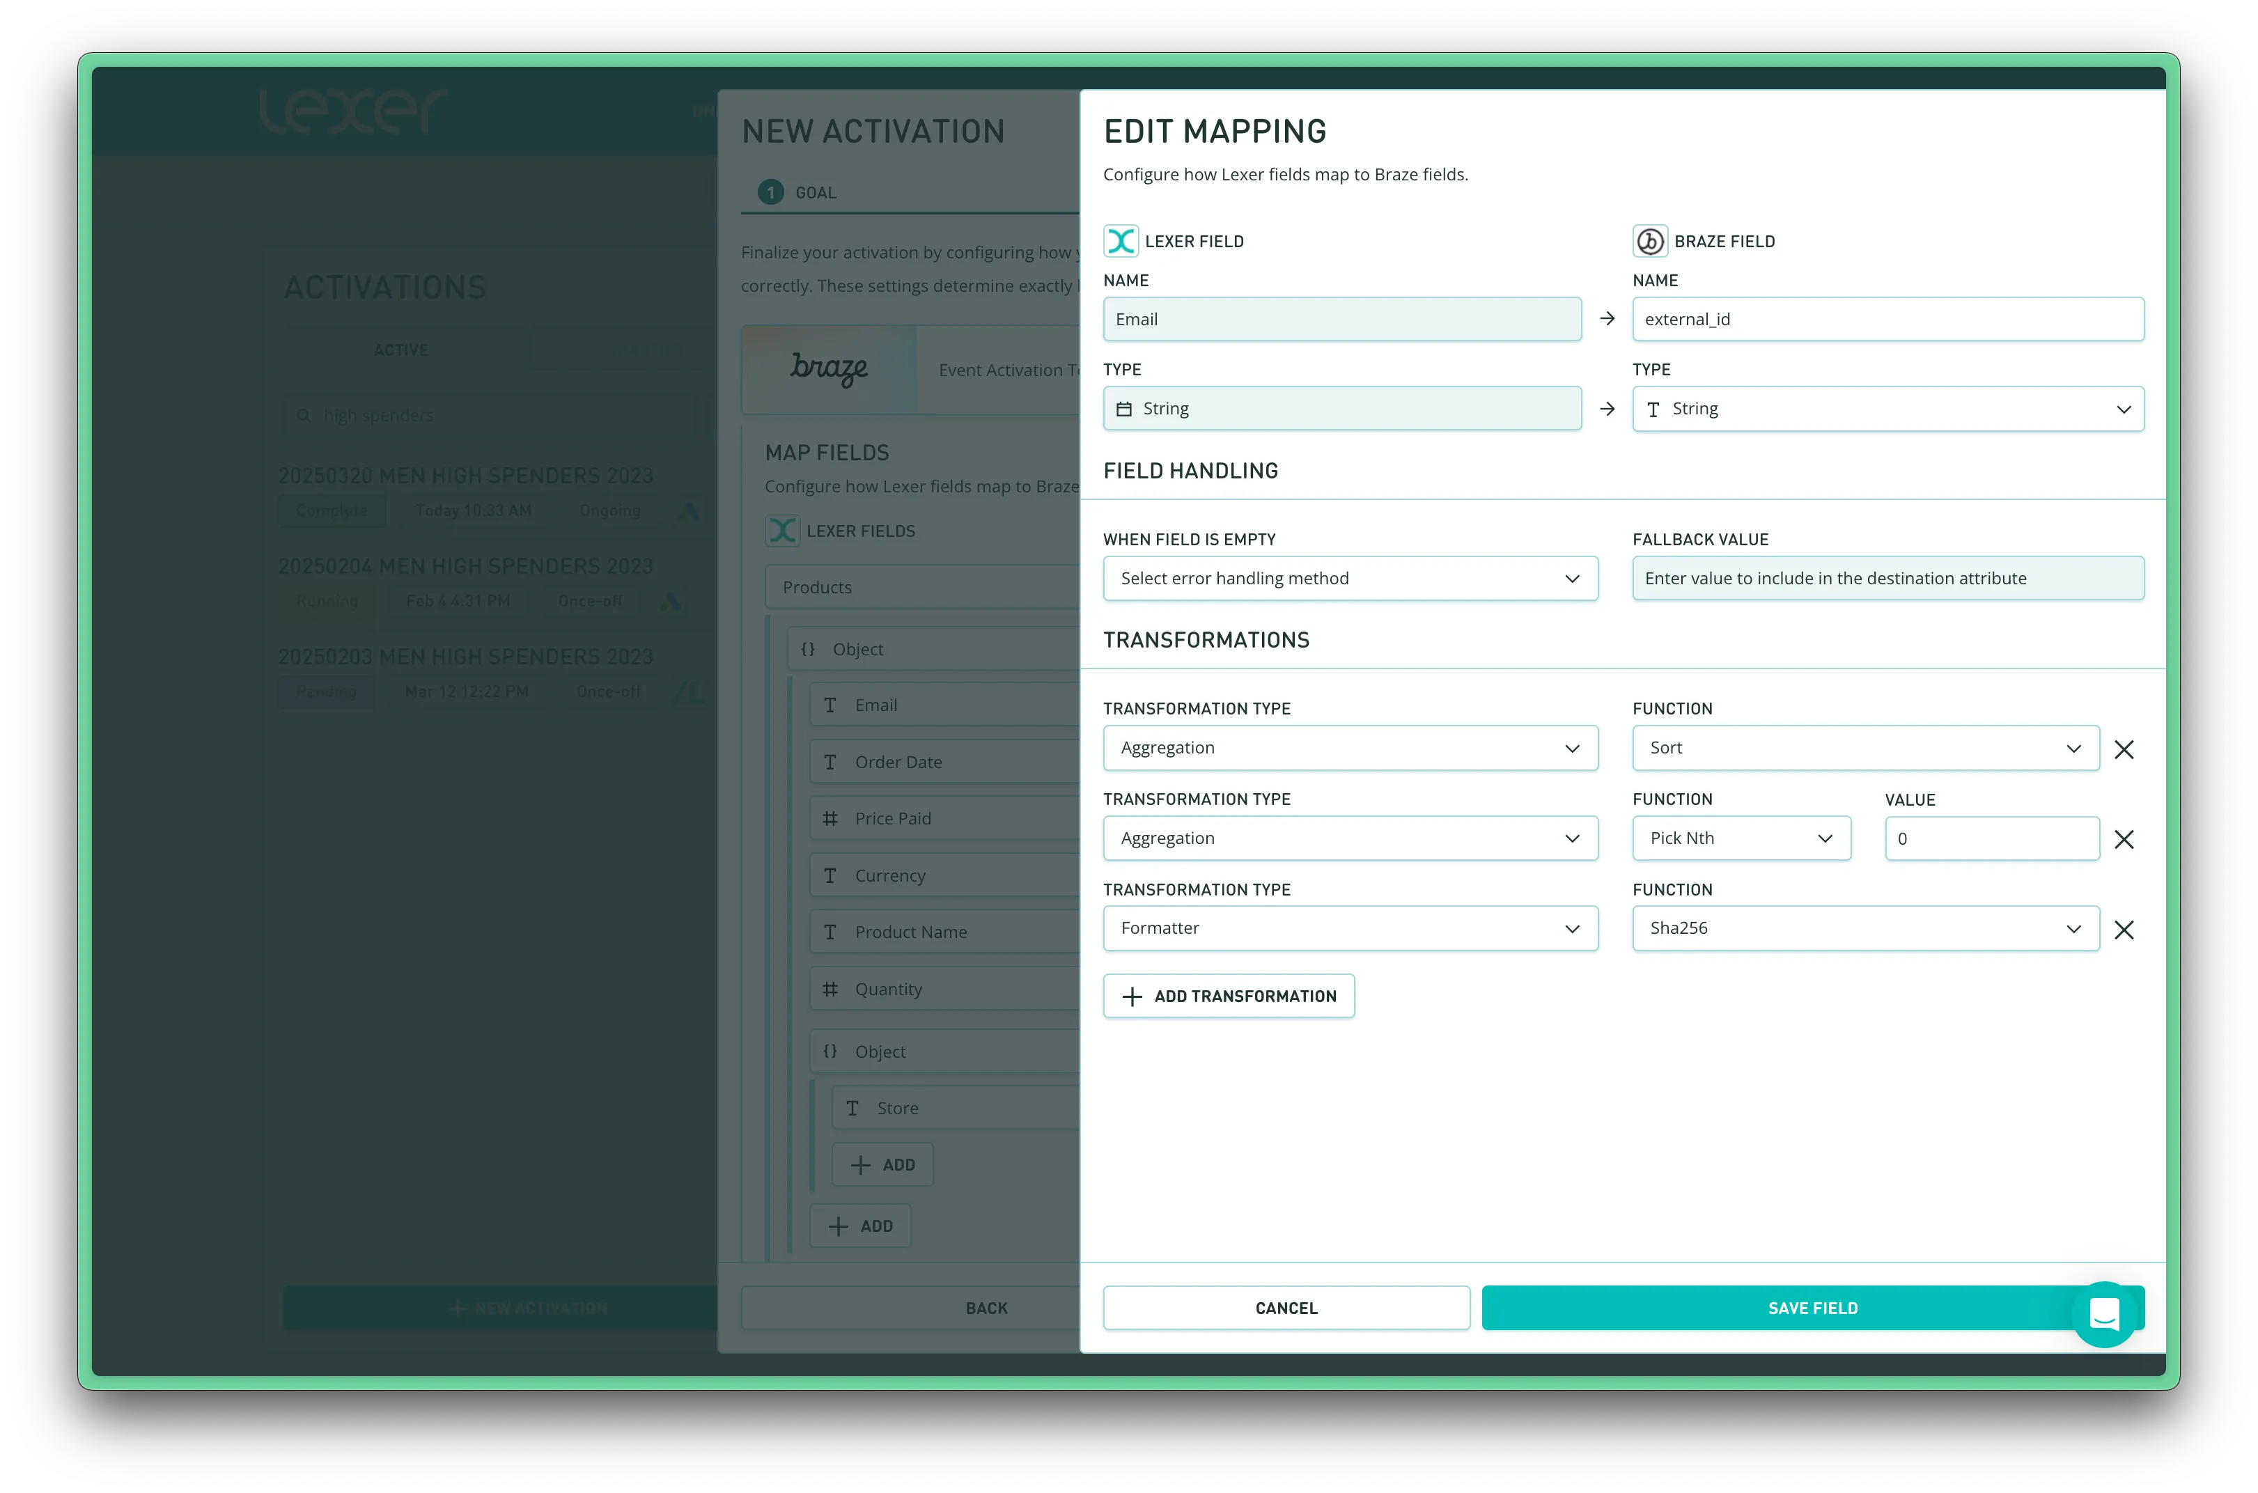Viewport: 2258px width, 1493px height.
Task: Delete the Sha256 formatter transformation
Action: pos(2124,930)
